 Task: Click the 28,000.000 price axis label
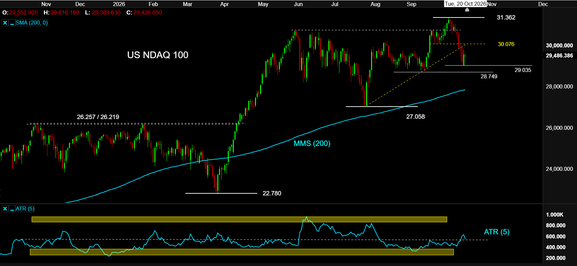559,87
